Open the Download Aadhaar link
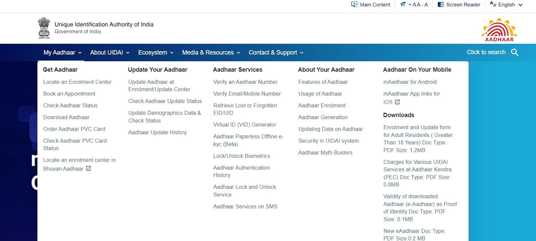 [x=66, y=117]
